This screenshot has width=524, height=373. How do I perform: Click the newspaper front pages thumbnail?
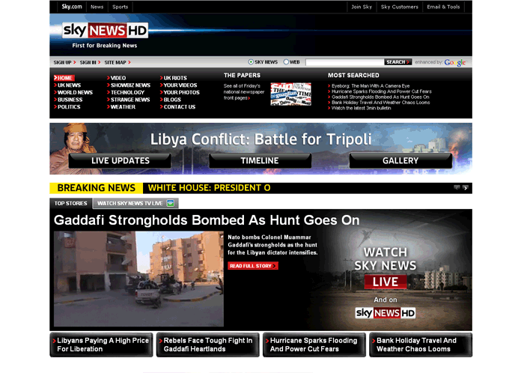tap(290, 94)
